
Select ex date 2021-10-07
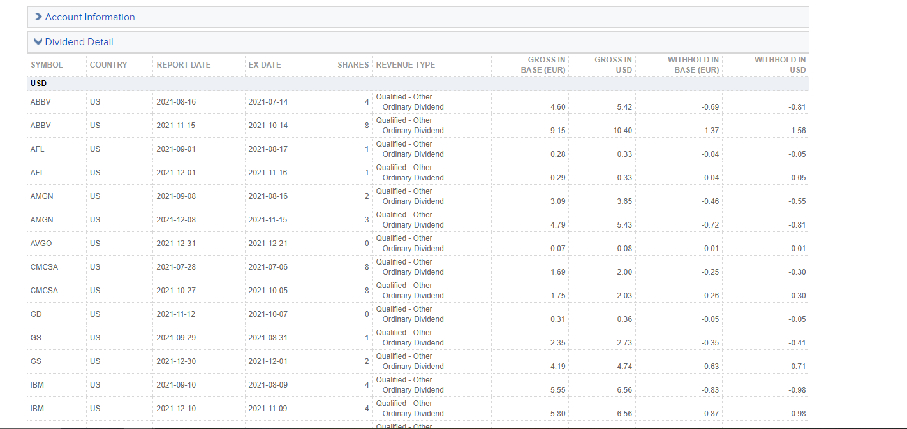(x=268, y=314)
